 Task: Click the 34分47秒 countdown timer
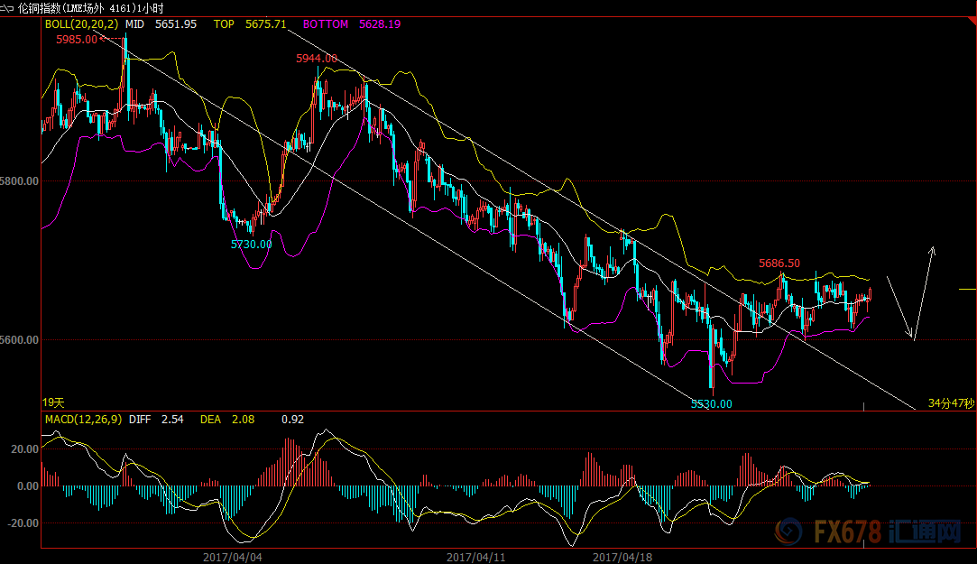952,403
